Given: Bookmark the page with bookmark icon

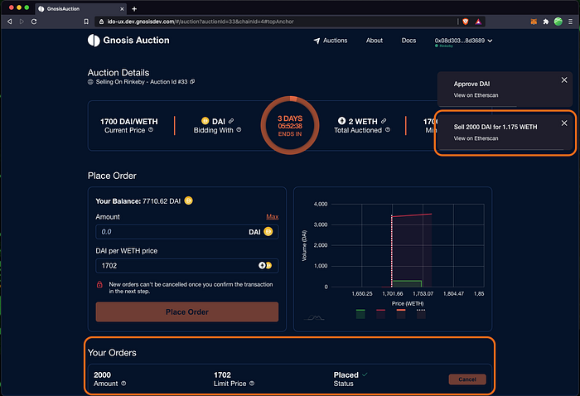Looking at the screenshot, I should (86, 22).
